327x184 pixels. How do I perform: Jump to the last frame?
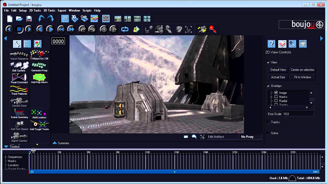click(71, 29)
